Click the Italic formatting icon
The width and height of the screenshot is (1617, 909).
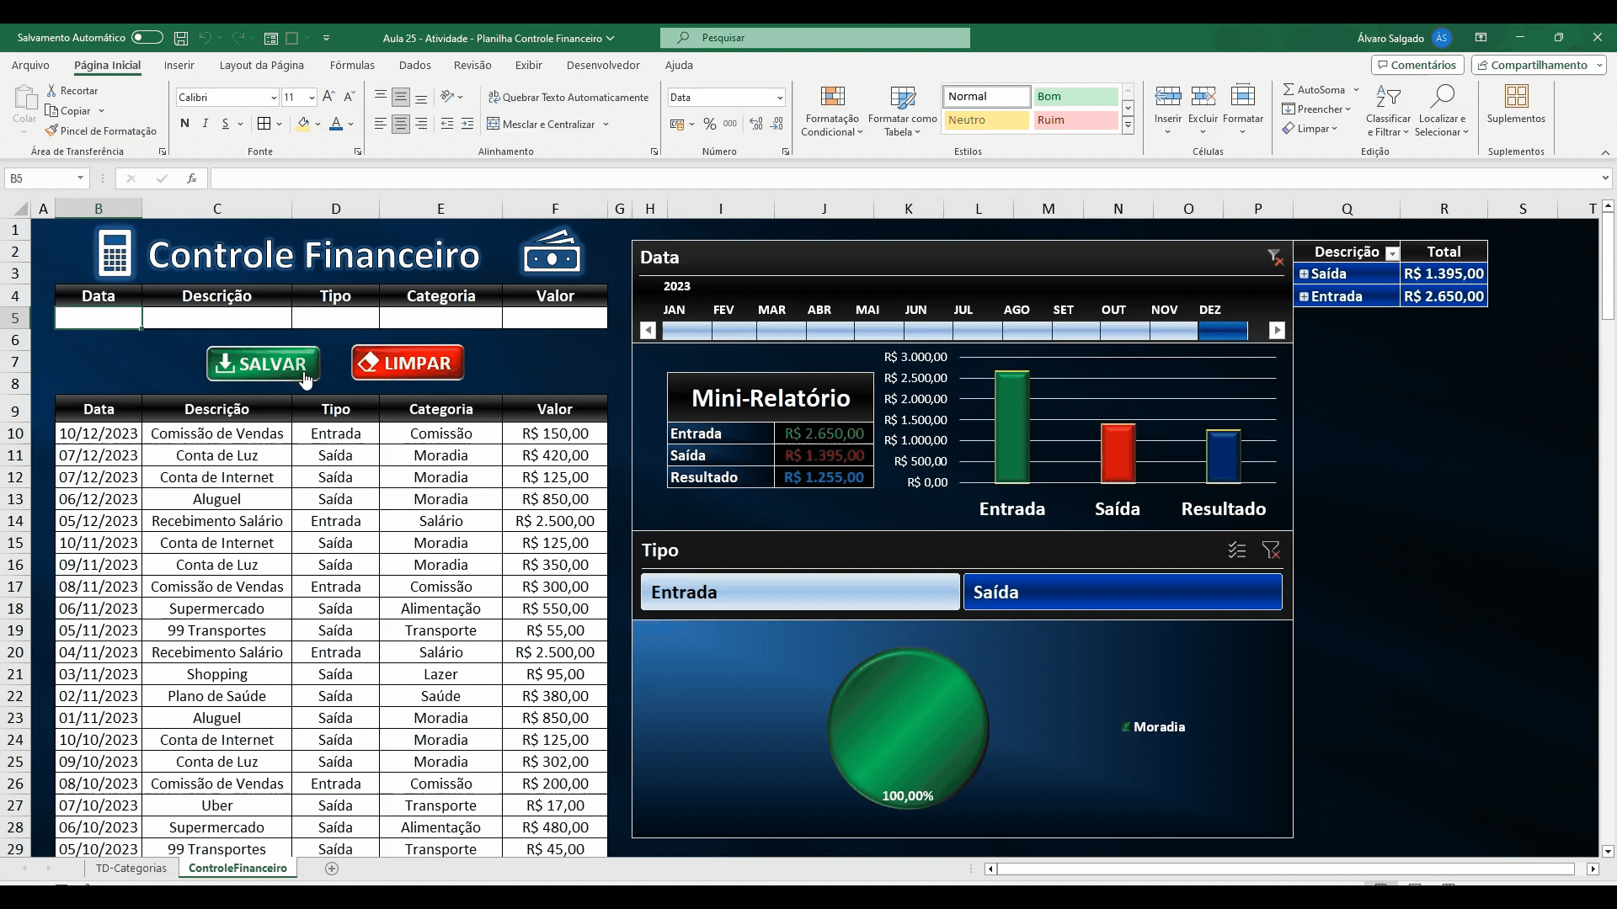point(205,124)
